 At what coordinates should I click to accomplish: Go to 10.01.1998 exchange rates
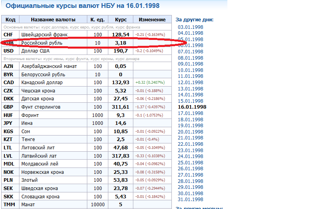pos(190,70)
